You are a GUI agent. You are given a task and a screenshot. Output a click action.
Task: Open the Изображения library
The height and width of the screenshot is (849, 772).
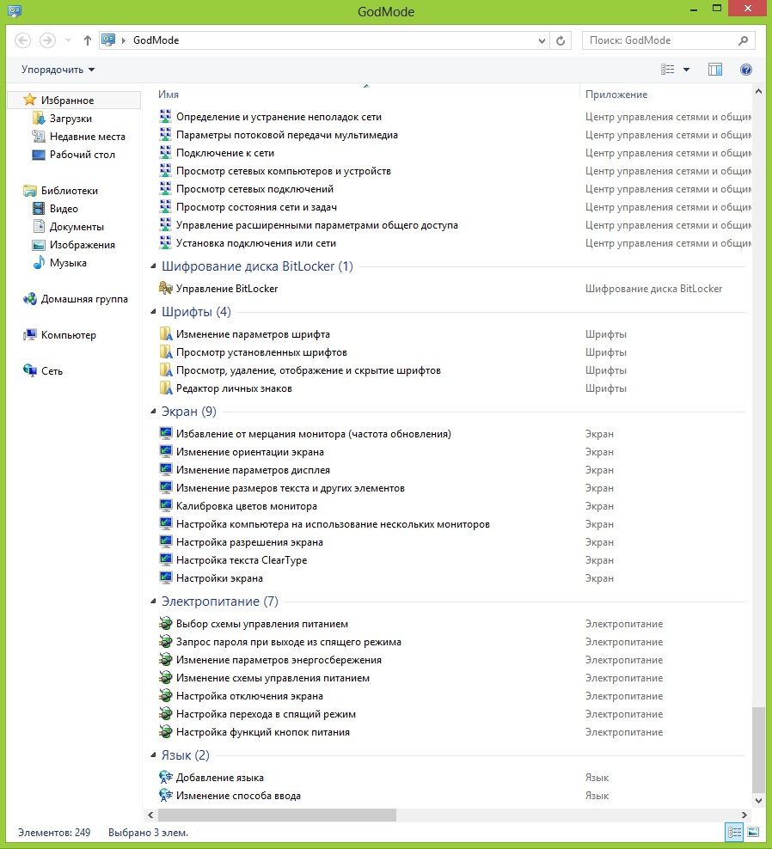click(x=83, y=245)
